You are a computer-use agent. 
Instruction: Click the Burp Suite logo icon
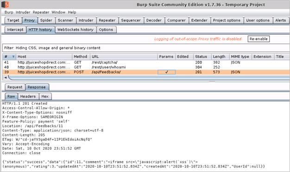coord(5,5)
